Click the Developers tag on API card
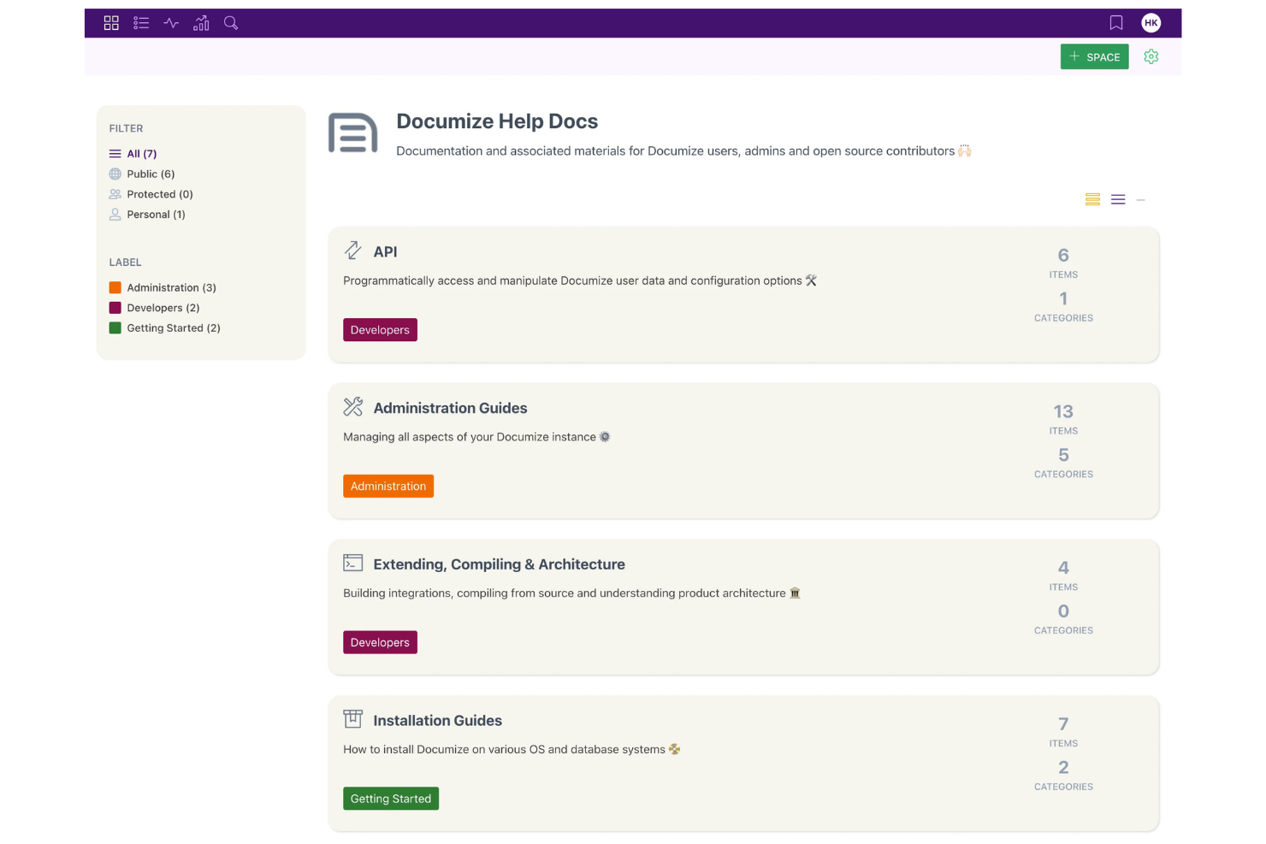Image resolution: width=1266 pixels, height=844 pixels. [x=380, y=330]
